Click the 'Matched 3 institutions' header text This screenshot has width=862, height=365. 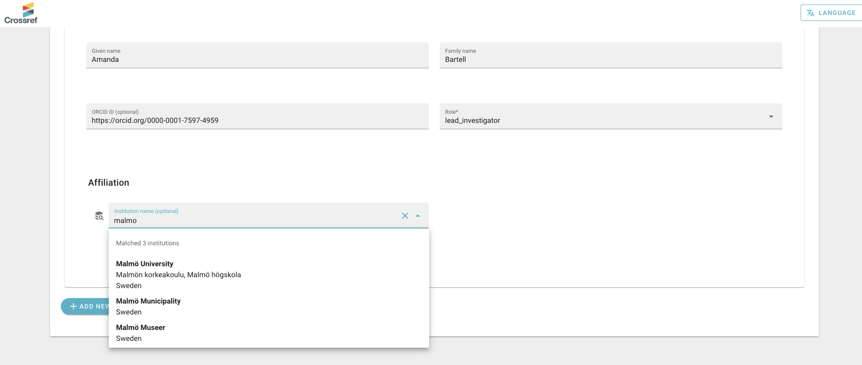[147, 243]
